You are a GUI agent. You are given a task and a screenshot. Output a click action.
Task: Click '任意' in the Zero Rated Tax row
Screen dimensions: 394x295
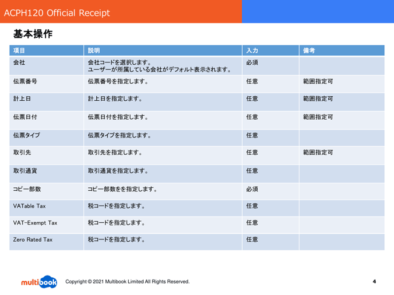click(x=252, y=239)
